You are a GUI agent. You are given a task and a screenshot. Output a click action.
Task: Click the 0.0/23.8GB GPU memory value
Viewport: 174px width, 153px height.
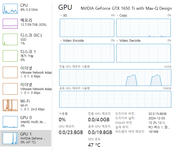71,132
